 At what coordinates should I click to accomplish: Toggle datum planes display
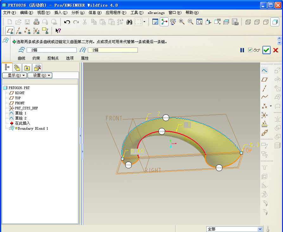(x=10, y=31)
